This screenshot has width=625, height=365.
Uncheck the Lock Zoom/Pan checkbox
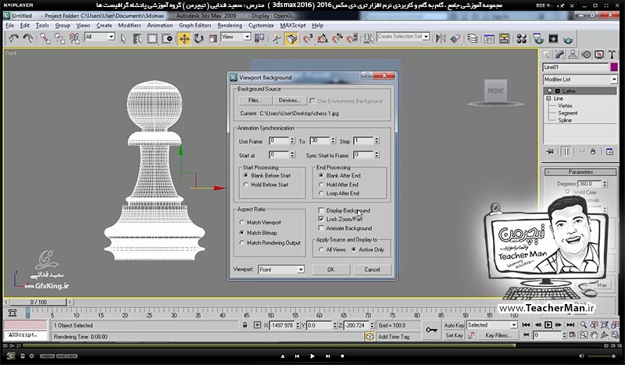tap(321, 219)
